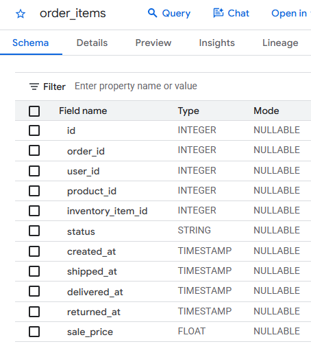Check the order_id field checkbox

point(34,150)
